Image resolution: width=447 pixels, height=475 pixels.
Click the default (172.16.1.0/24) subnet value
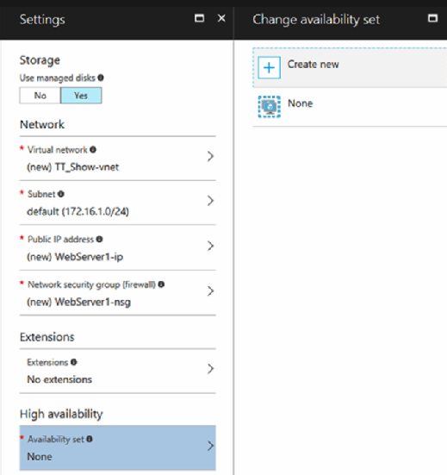(78, 211)
